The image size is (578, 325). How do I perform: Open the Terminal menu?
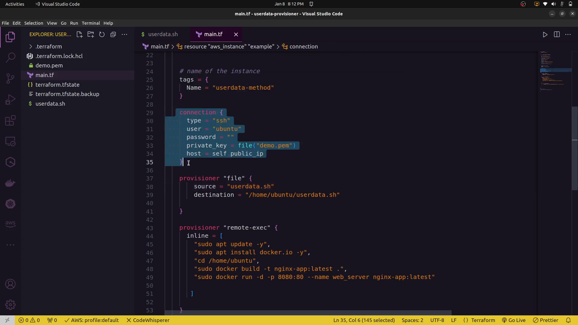tap(91, 23)
